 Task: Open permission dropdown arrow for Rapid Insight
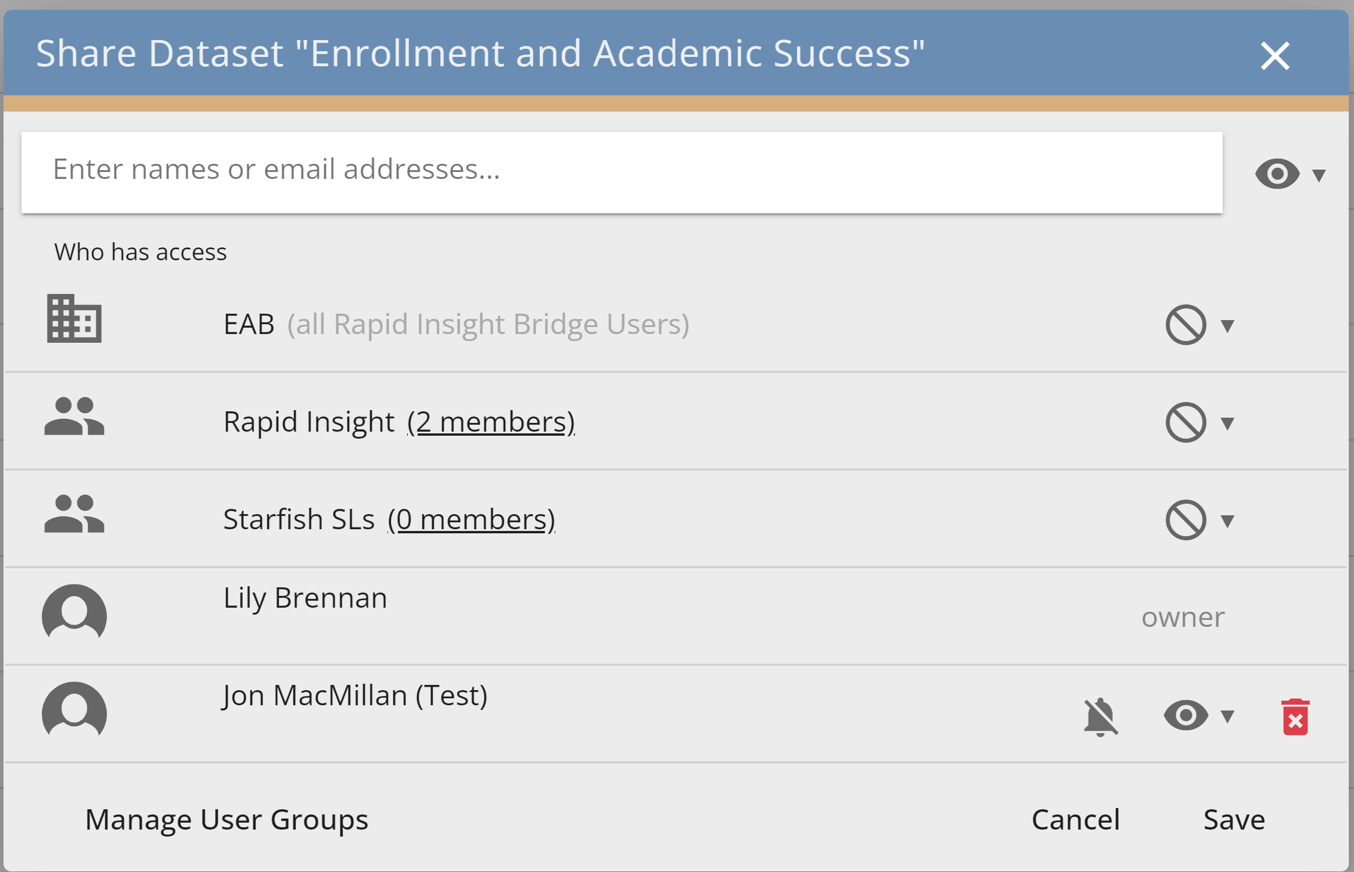(1227, 424)
